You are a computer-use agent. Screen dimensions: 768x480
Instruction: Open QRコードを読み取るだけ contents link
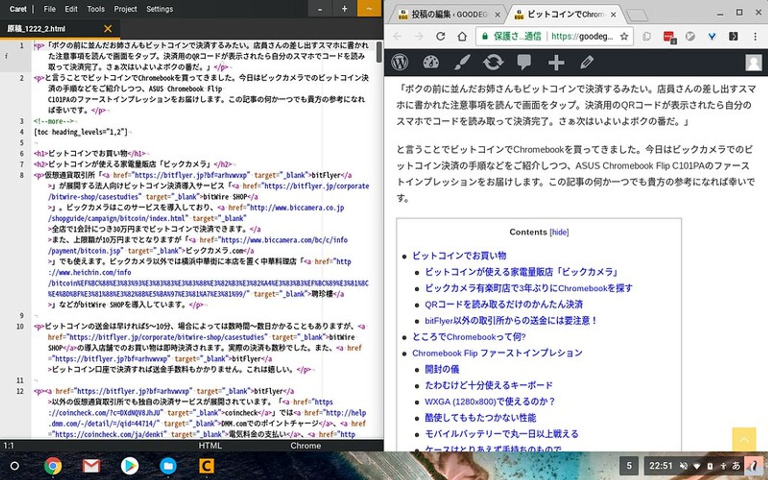pyautogui.click(x=504, y=304)
